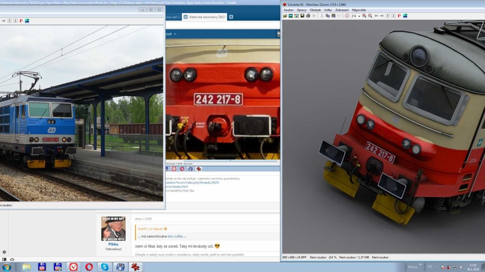This screenshot has height=272, width=485.
Task: Click the Copy icon in Schránka 01 toolbar
Action: pos(327,16)
